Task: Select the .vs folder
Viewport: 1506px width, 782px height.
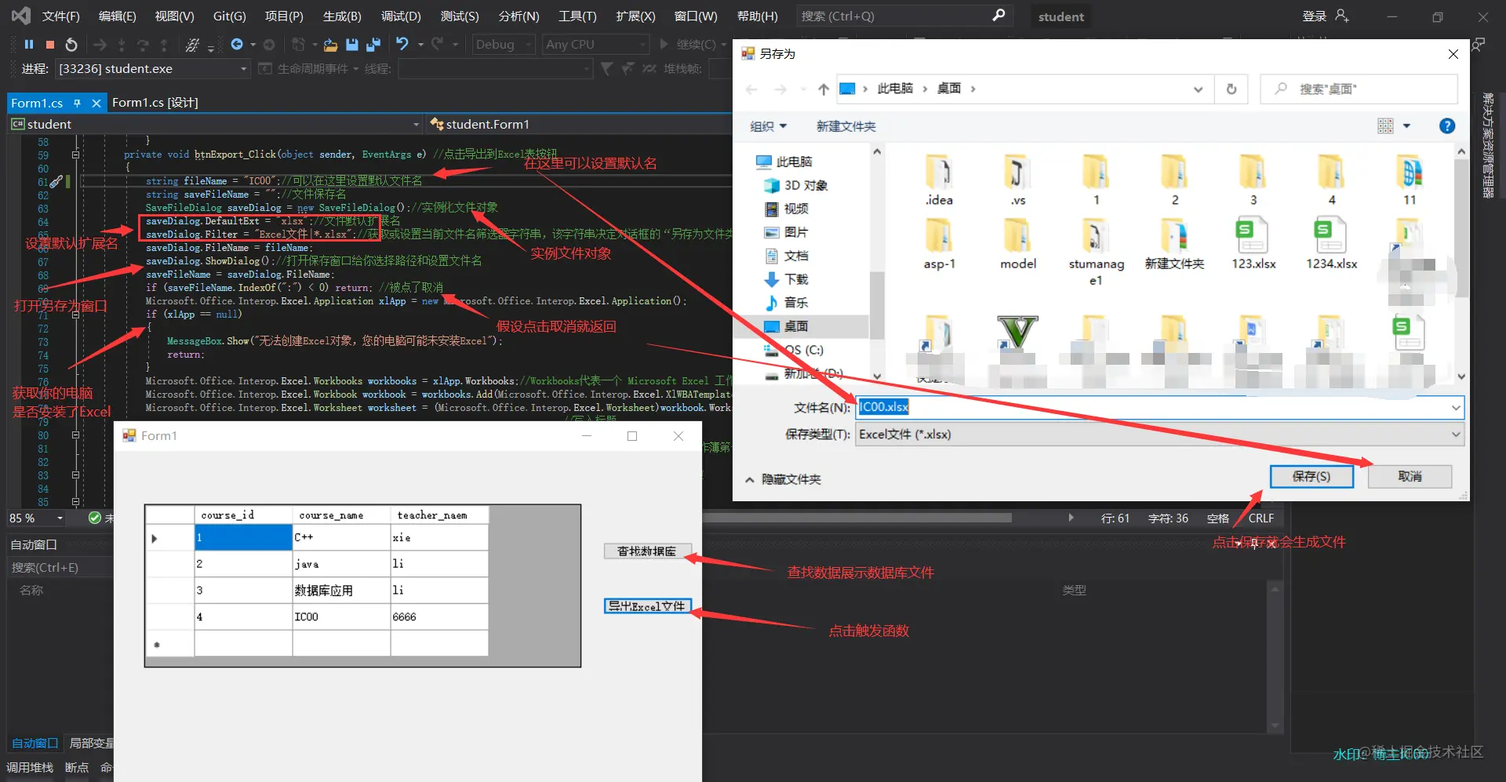Action: pyautogui.click(x=1017, y=180)
